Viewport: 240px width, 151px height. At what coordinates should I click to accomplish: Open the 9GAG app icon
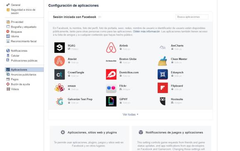coord(60,48)
